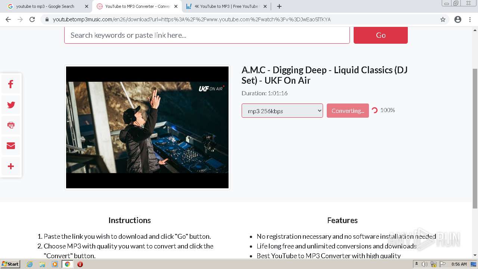The height and width of the screenshot is (269, 478).
Task: Share via email sidebar icon
Action: [11, 146]
